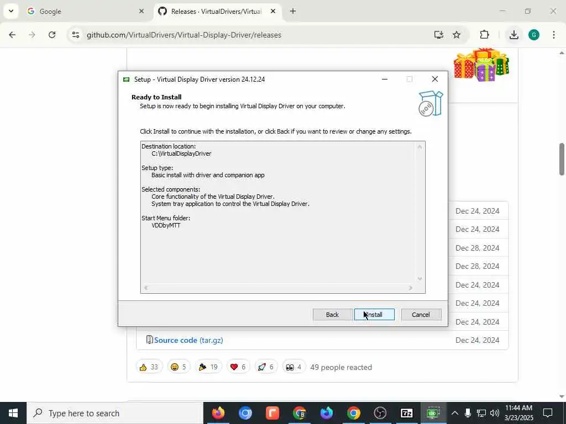The width and height of the screenshot is (566, 424).
Task: Select the Releases VirtualDrivers GitHub tab
Action: (x=216, y=12)
